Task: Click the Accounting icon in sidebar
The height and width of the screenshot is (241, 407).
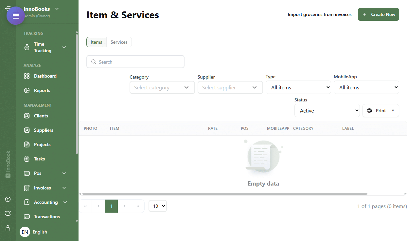Action: [27, 202]
